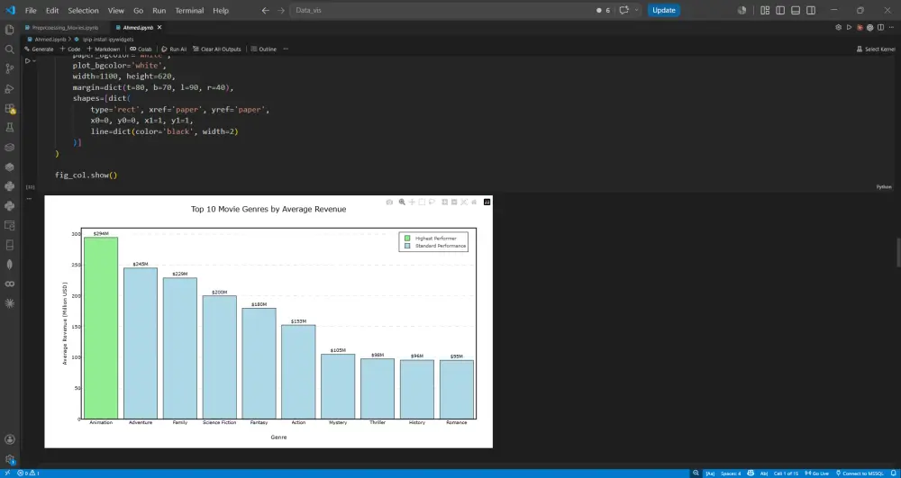Click the Colab button
The width and height of the screenshot is (901, 478).
pos(141,49)
